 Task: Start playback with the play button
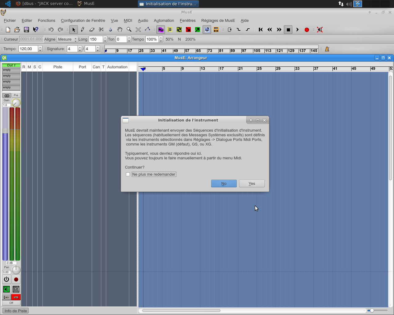[297, 30]
